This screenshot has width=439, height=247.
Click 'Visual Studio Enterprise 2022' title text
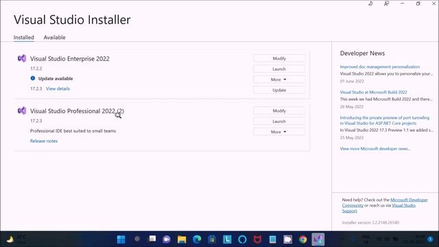pyautogui.click(x=70, y=58)
